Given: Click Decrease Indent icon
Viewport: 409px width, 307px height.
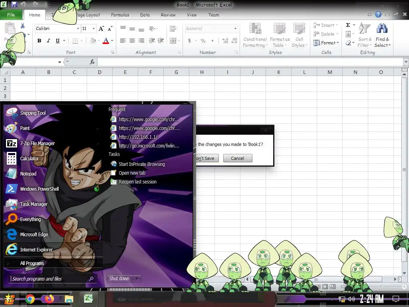Looking at the screenshot, I should point(151,40).
